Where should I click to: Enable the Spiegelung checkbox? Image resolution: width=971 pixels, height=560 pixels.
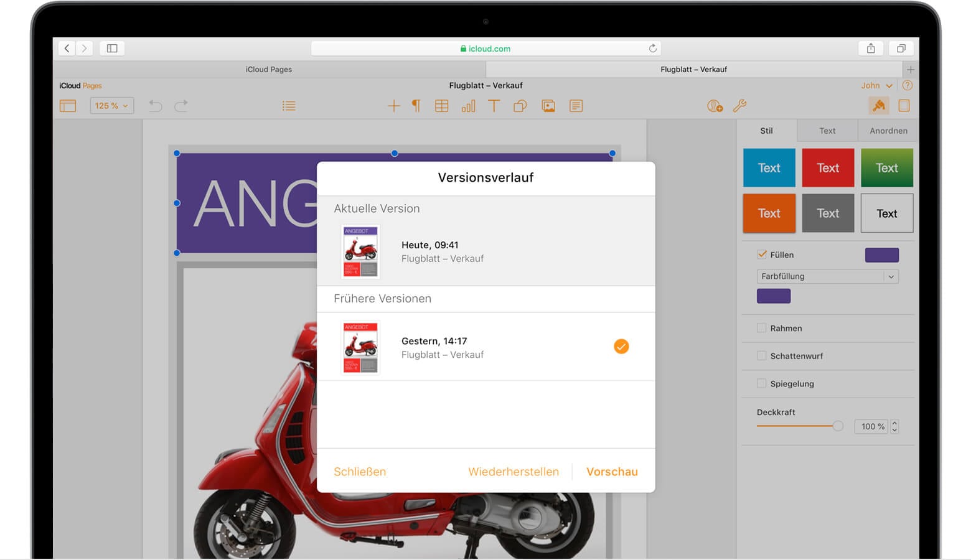click(761, 383)
